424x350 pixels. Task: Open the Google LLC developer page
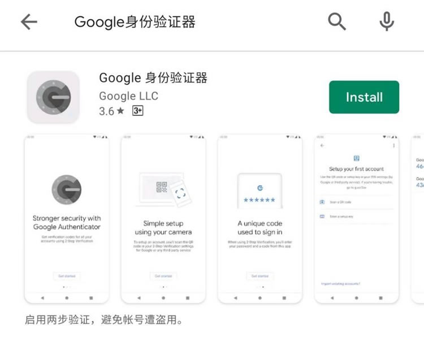(x=129, y=96)
